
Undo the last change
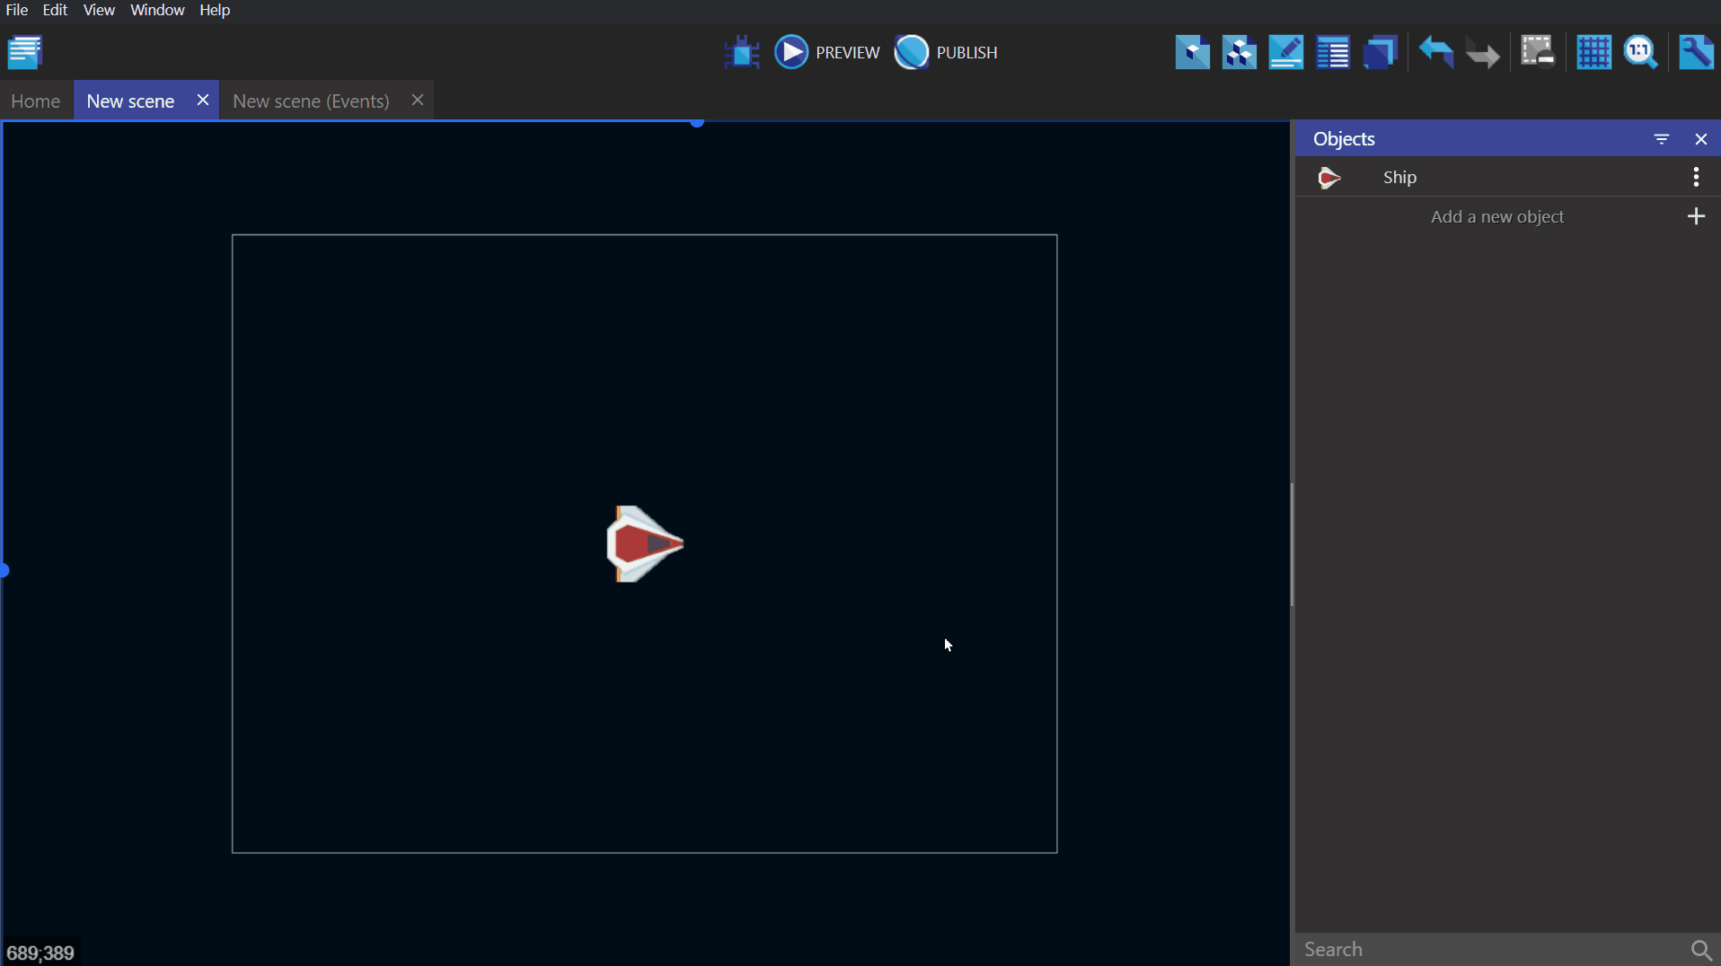pyautogui.click(x=1435, y=52)
